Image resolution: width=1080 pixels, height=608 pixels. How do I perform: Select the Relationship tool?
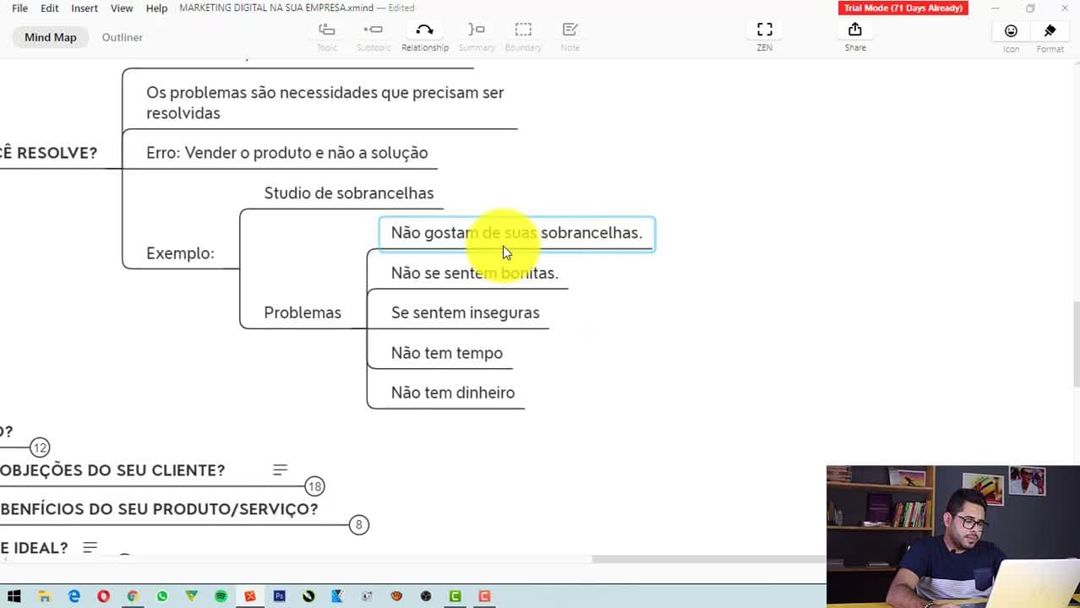[x=425, y=36]
